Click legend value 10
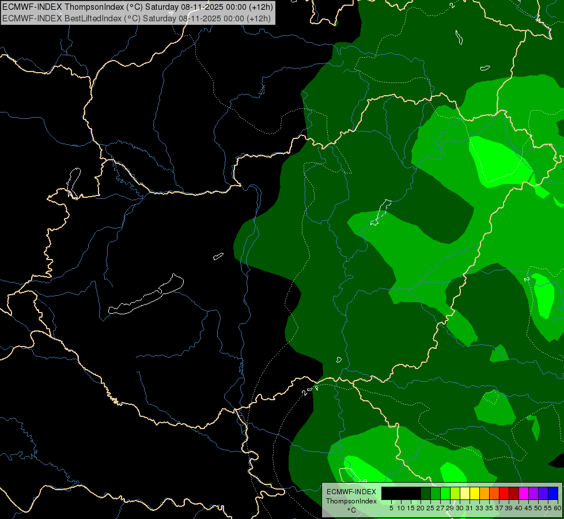Viewport: 564px width, 519px height. [401, 508]
